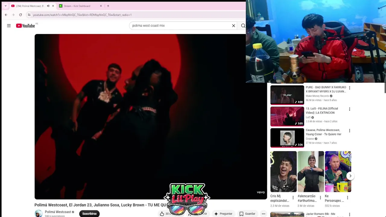Click the browser forward arrow
The width and height of the screenshot is (386, 217).
click(13, 15)
